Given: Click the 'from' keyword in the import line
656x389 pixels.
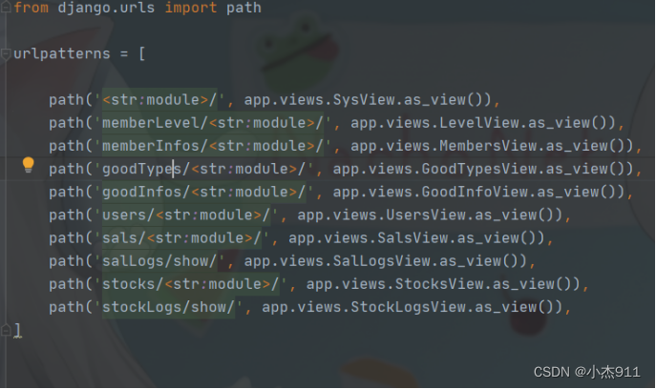Looking at the screenshot, I should [x=31, y=8].
